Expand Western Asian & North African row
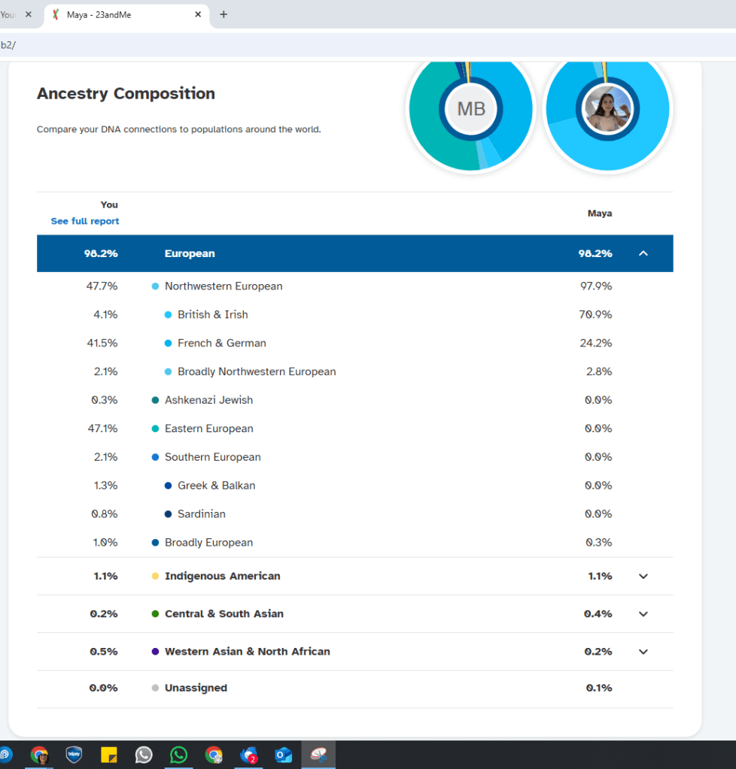The height and width of the screenshot is (769, 736). point(643,651)
